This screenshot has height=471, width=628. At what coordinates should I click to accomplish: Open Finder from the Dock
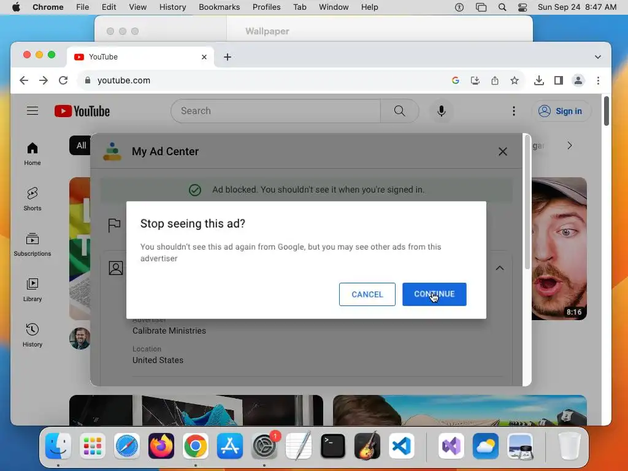[58, 446]
